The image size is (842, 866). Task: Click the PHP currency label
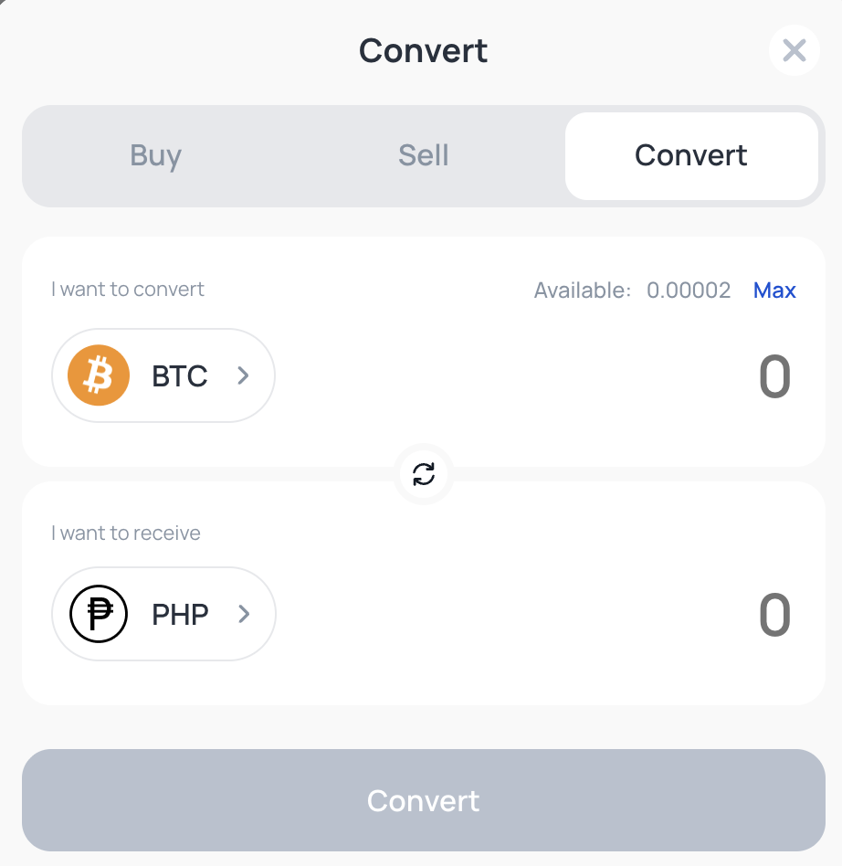(x=180, y=615)
